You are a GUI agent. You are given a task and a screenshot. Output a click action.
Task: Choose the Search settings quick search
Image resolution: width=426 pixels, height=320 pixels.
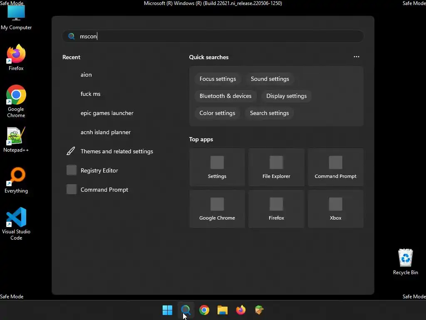[x=269, y=113]
